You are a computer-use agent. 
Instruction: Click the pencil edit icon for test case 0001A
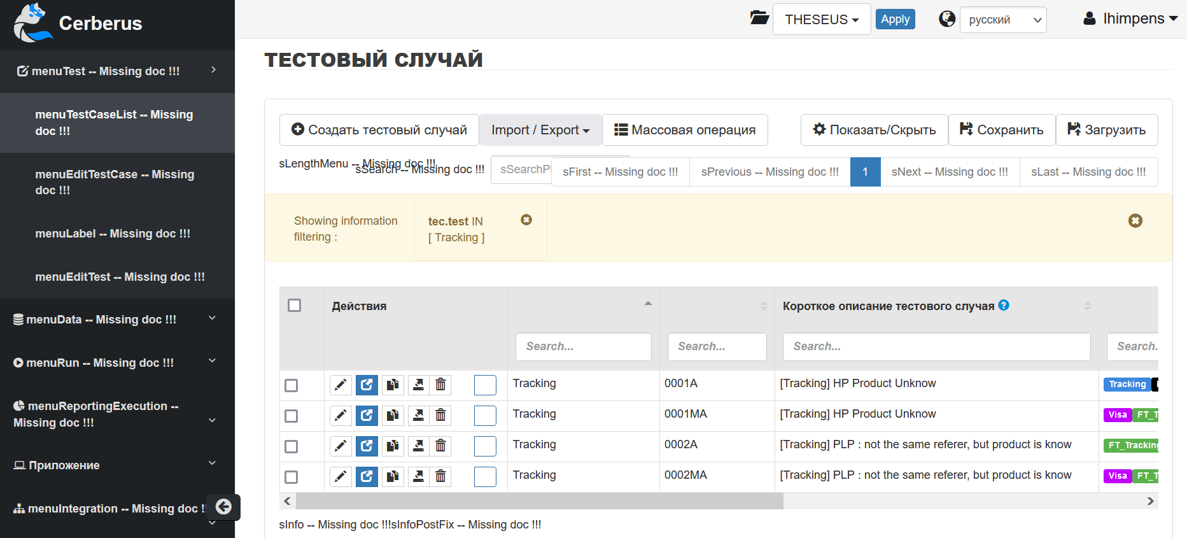click(341, 385)
